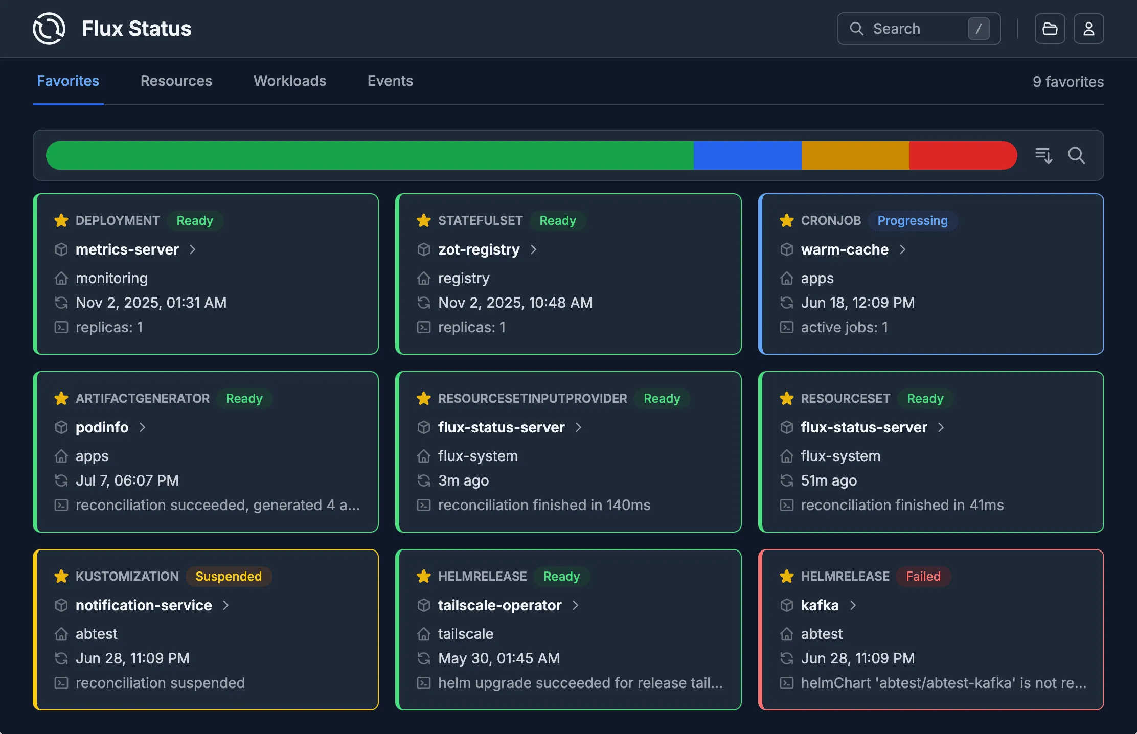Image resolution: width=1137 pixels, height=734 pixels.
Task: Click amber Suspended segment of status bar
Action: click(x=855, y=155)
